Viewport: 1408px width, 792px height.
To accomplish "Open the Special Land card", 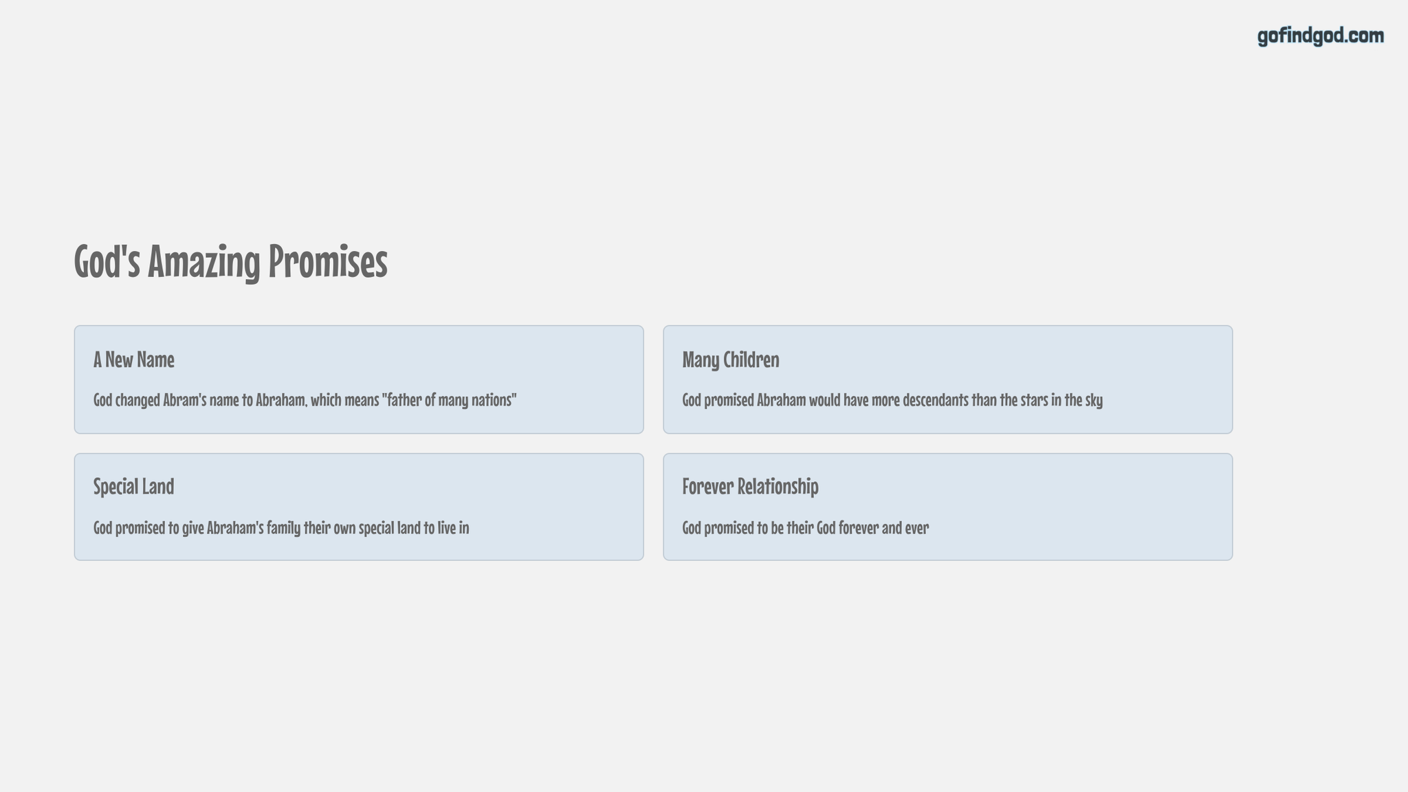I will point(359,507).
